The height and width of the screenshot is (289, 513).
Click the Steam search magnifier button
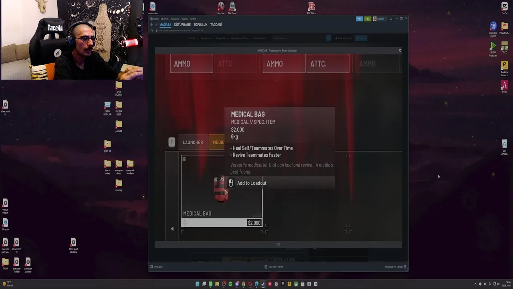click(x=329, y=38)
